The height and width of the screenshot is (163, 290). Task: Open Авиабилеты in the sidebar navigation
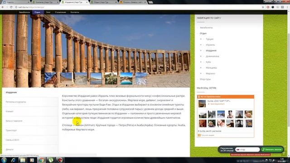point(206,28)
